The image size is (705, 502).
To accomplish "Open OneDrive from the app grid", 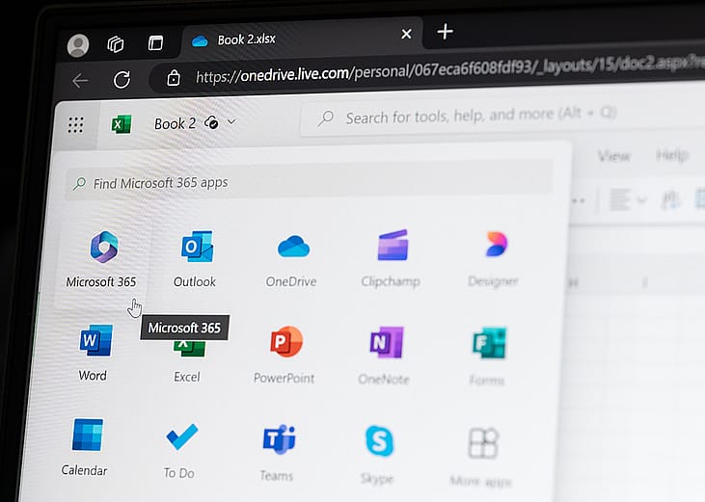I will coord(292,259).
